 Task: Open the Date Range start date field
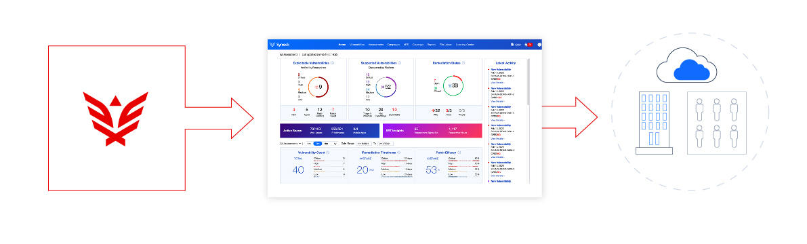click(x=363, y=144)
